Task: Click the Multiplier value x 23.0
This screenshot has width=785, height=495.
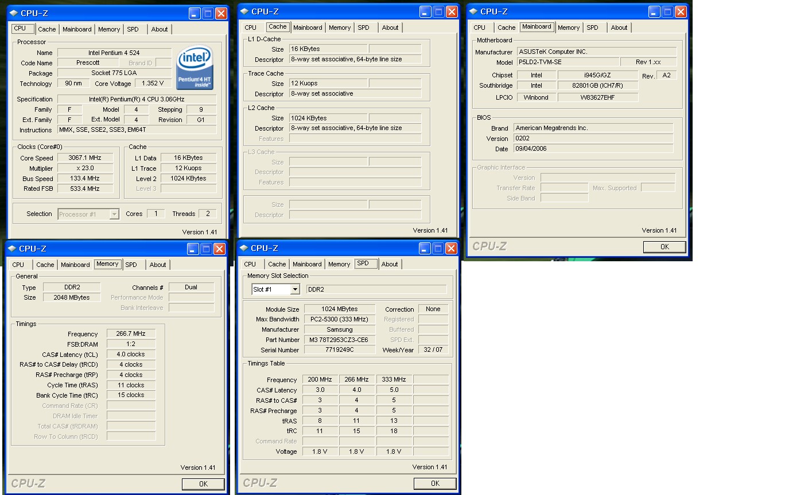Action: [84, 168]
